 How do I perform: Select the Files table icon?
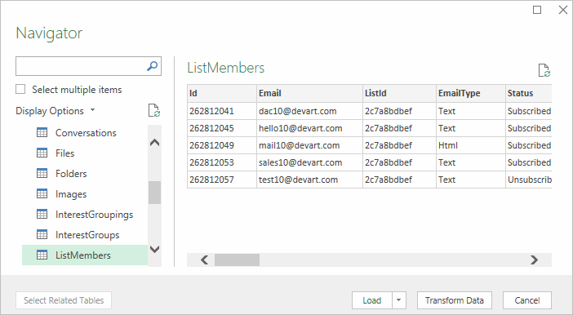(42, 153)
